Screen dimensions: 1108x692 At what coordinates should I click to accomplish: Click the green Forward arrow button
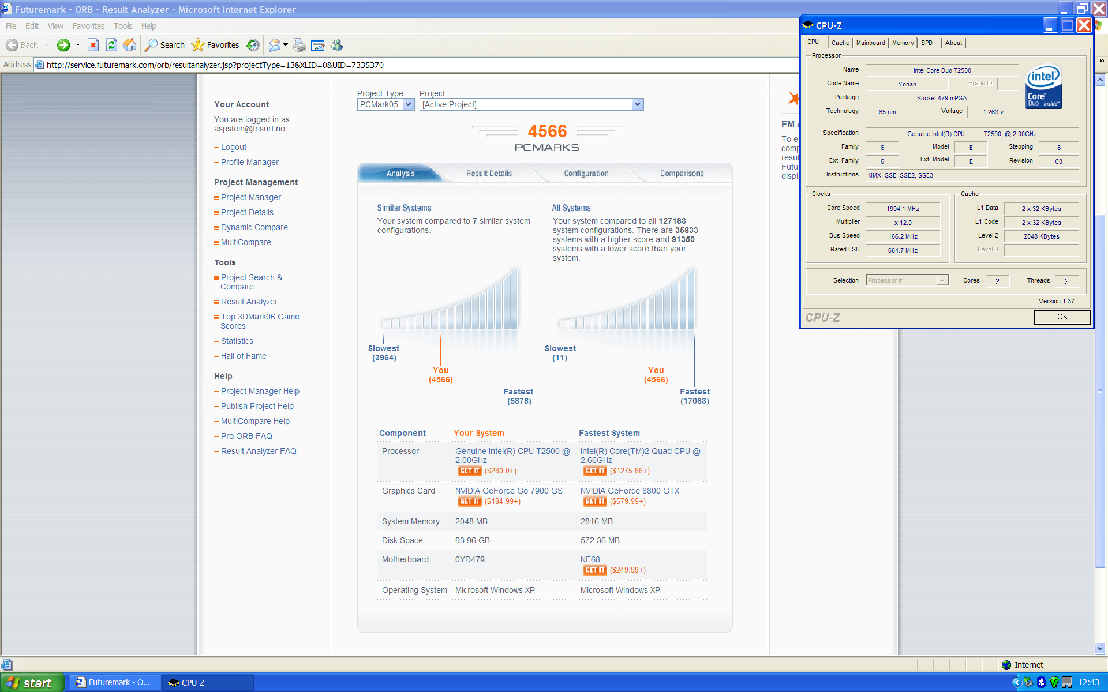[x=63, y=45]
